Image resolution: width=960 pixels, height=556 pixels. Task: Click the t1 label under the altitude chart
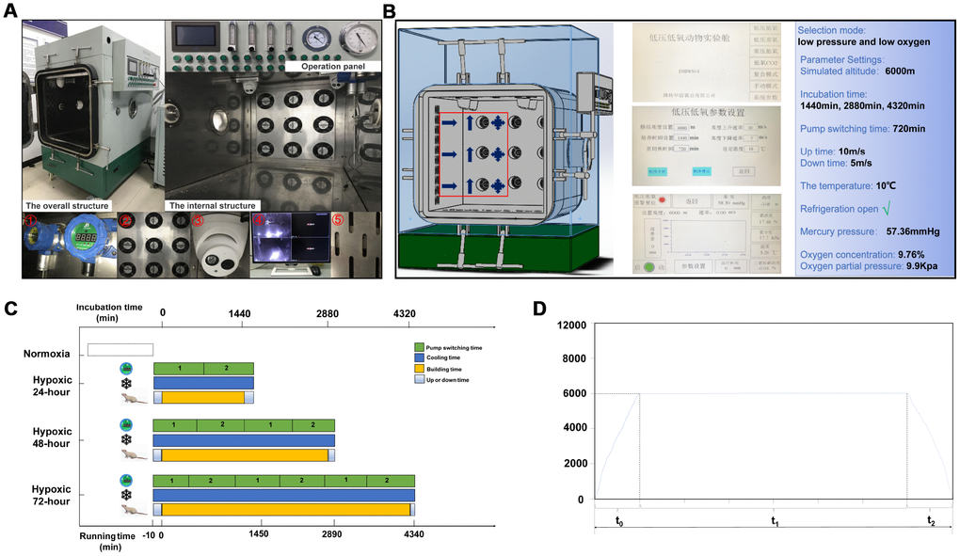pos(774,520)
